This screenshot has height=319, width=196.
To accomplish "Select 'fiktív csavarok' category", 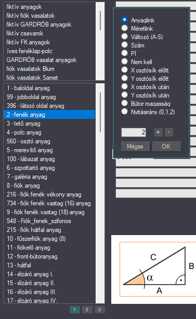I will pos(49,33).
